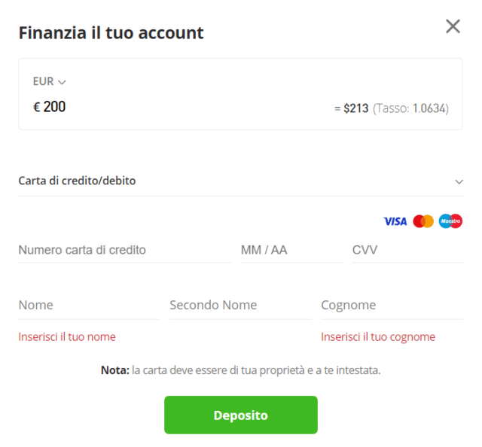
Task: Click the Nota card ownership notice
Action: point(240,370)
